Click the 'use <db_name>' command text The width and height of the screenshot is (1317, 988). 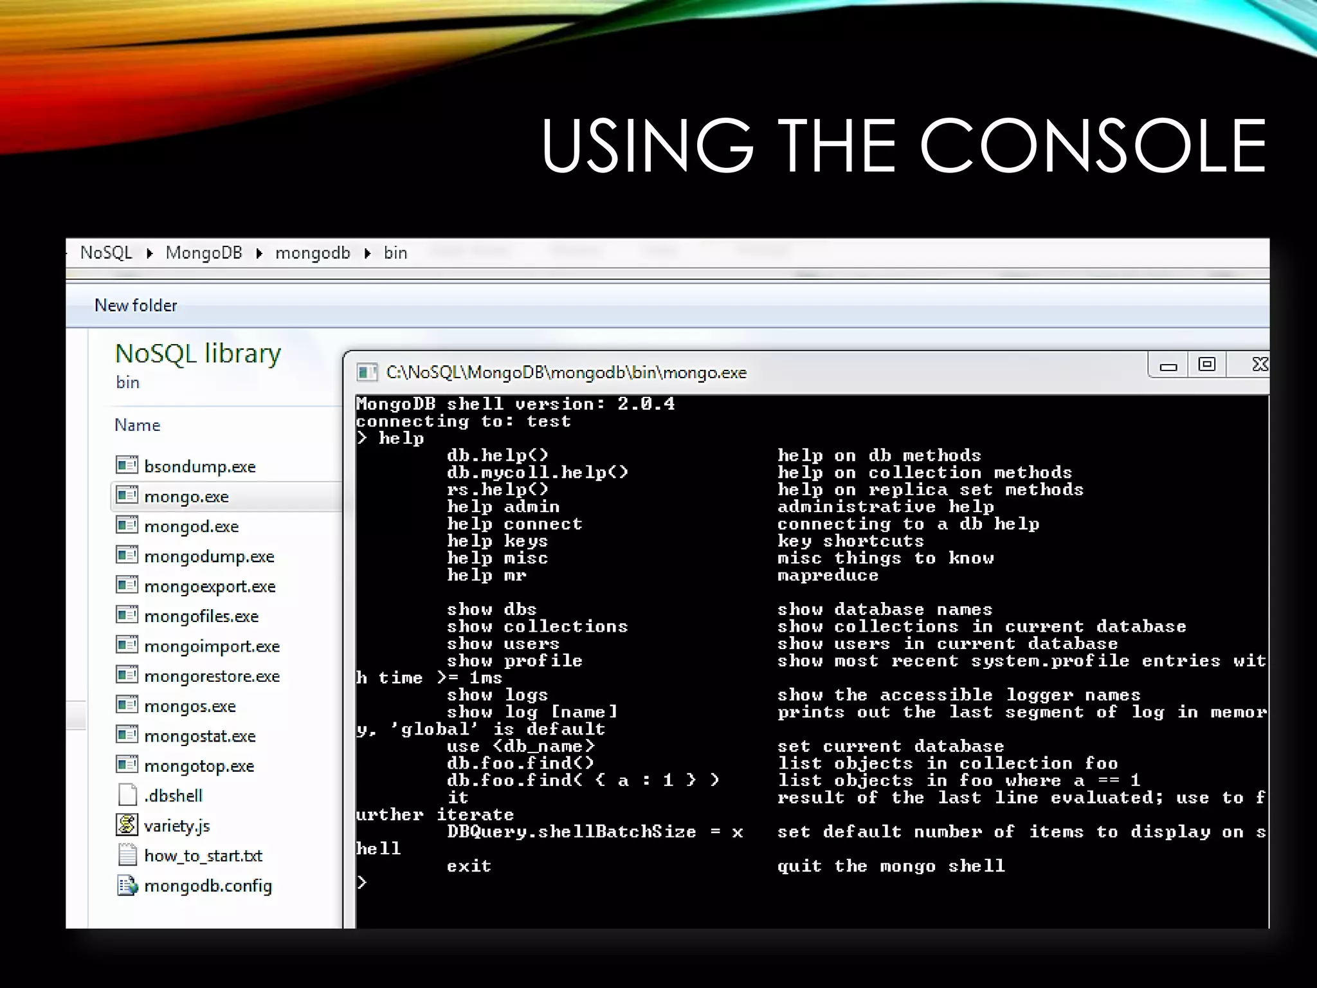tap(521, 746)
